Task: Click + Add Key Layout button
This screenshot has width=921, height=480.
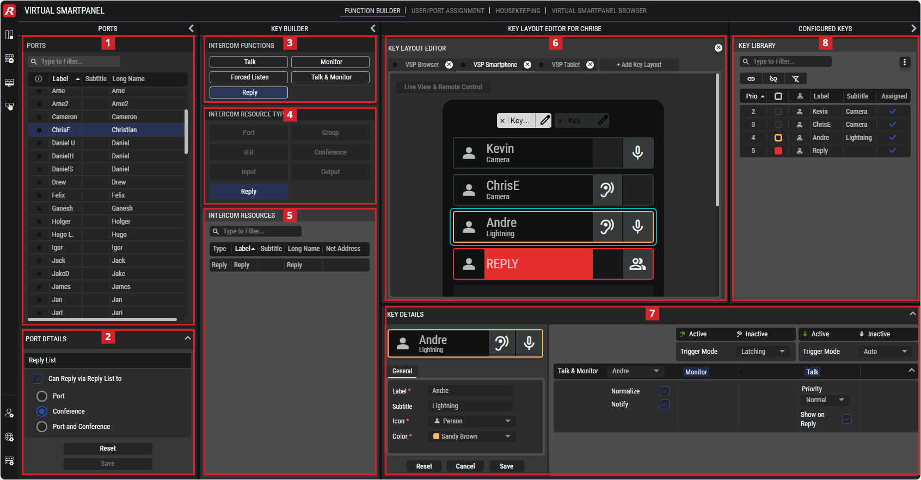Action: coord(638,65)
